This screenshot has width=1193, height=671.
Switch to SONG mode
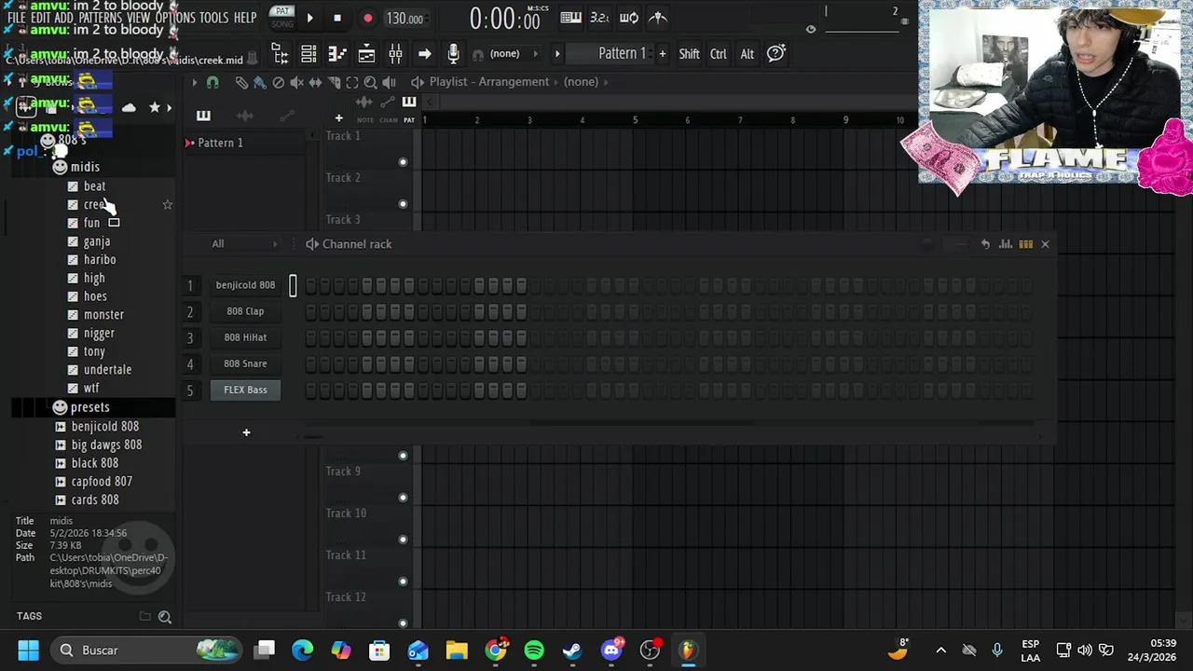pos(281,23)
